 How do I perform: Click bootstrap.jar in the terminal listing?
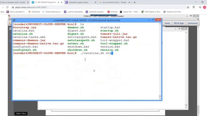(25, 27)
